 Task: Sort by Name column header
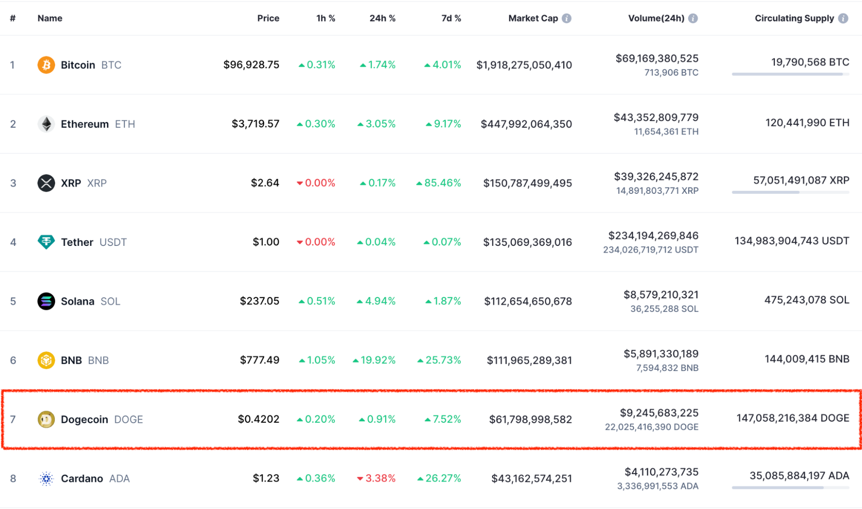pos(50,19)
